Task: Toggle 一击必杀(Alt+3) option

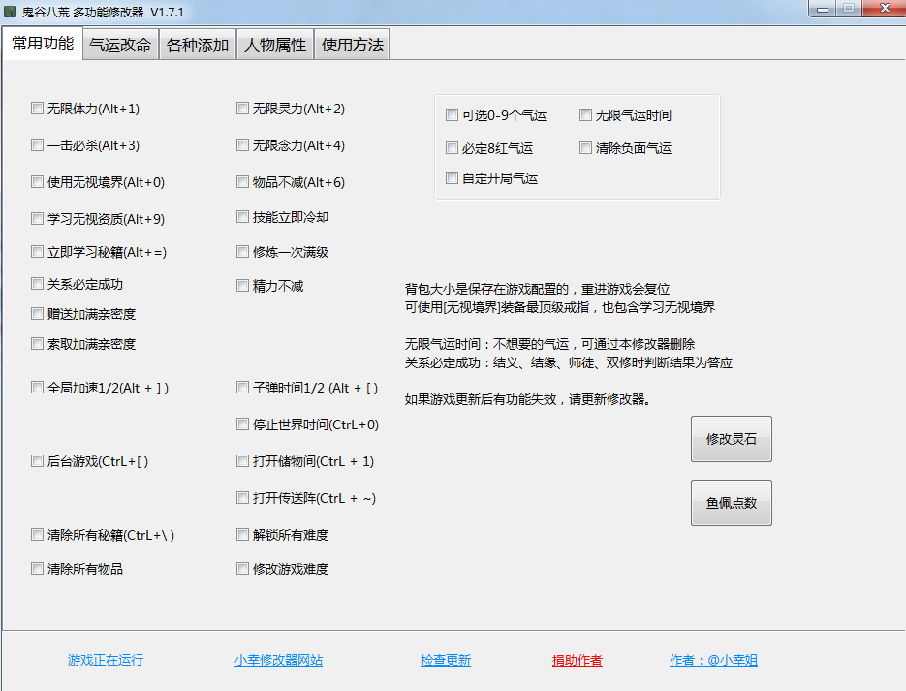Action: [x=37, y=145]
